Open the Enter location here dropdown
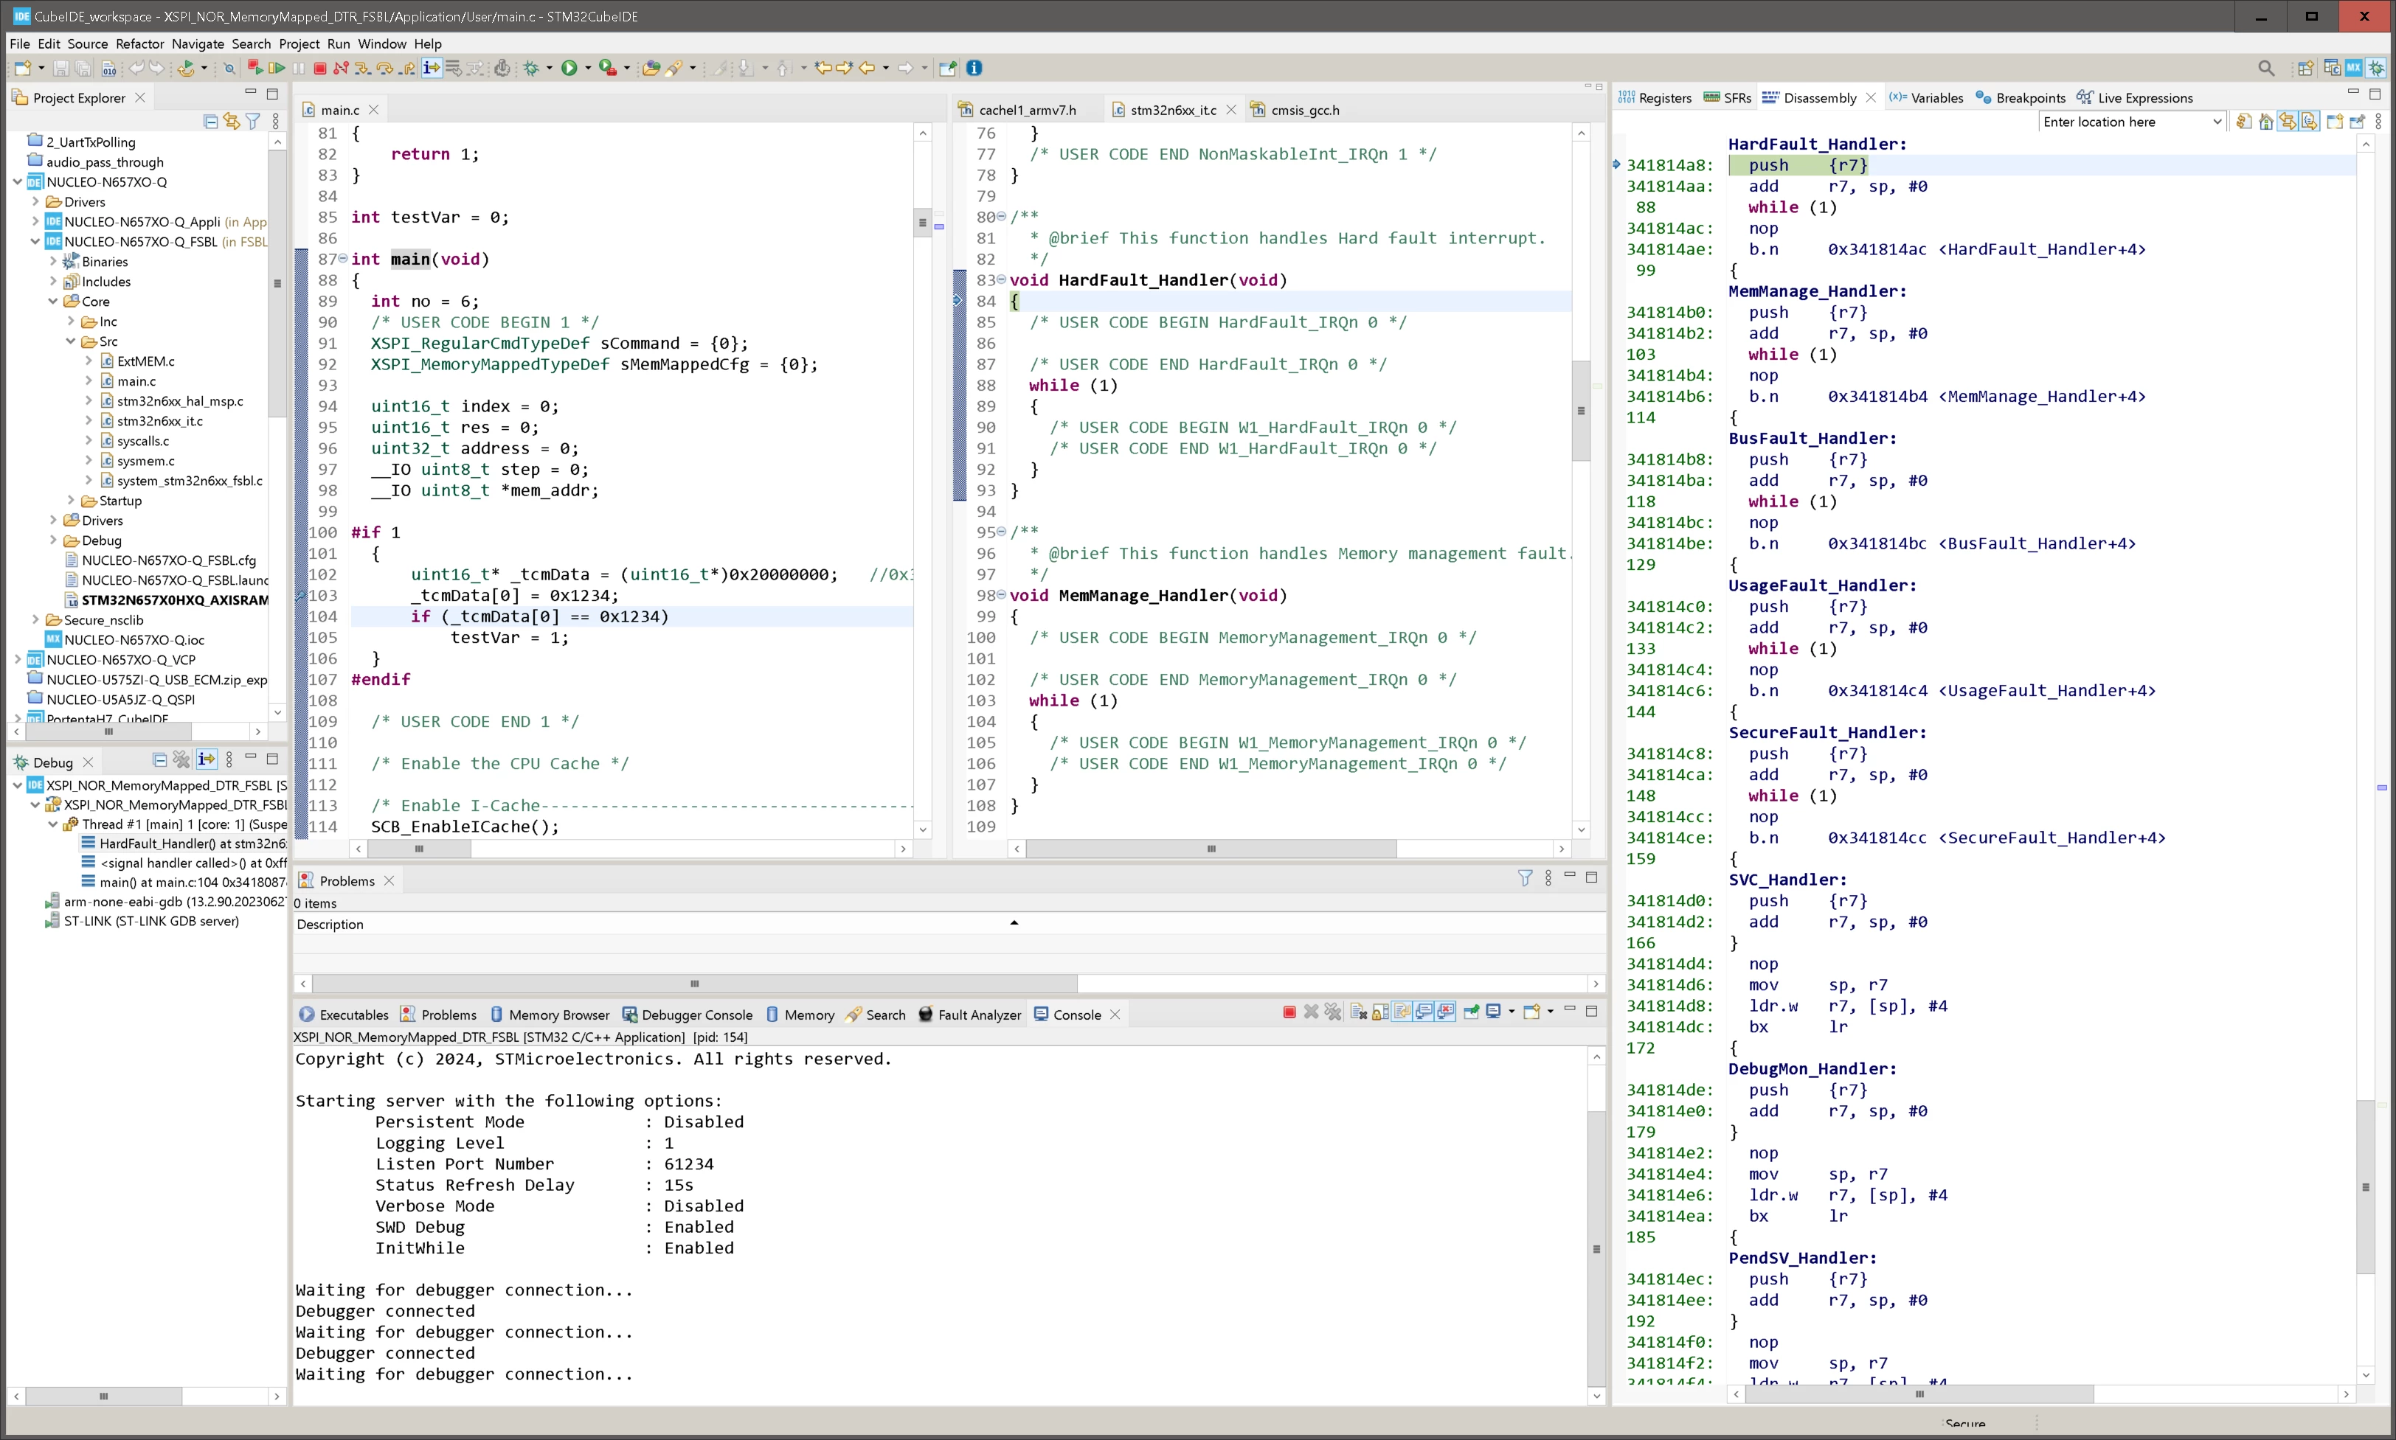This screenshot has height=1440, width=2396. (2217, 122)
